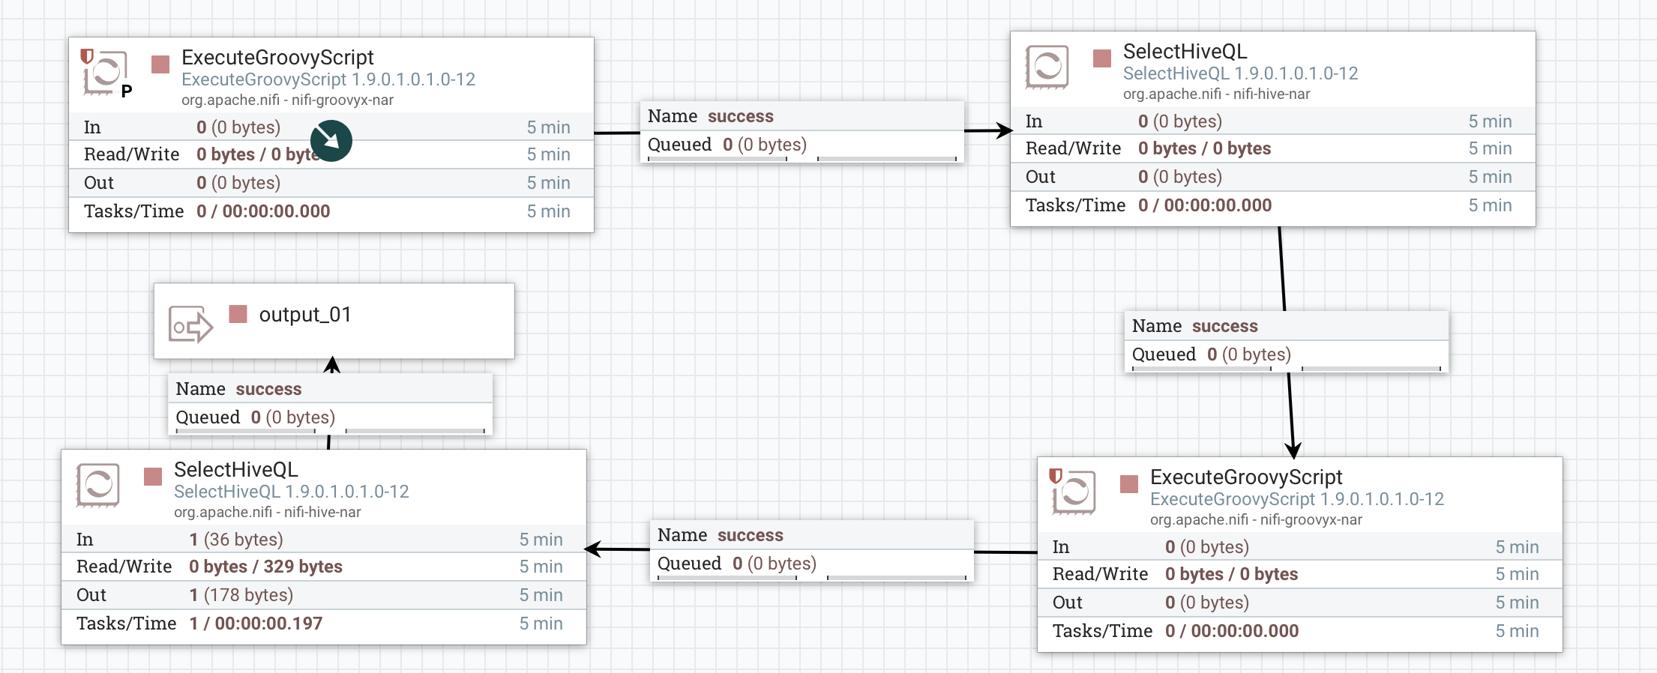Click the stopped square beside output_01
1657x673 pixels.
(x=238, y=314)
